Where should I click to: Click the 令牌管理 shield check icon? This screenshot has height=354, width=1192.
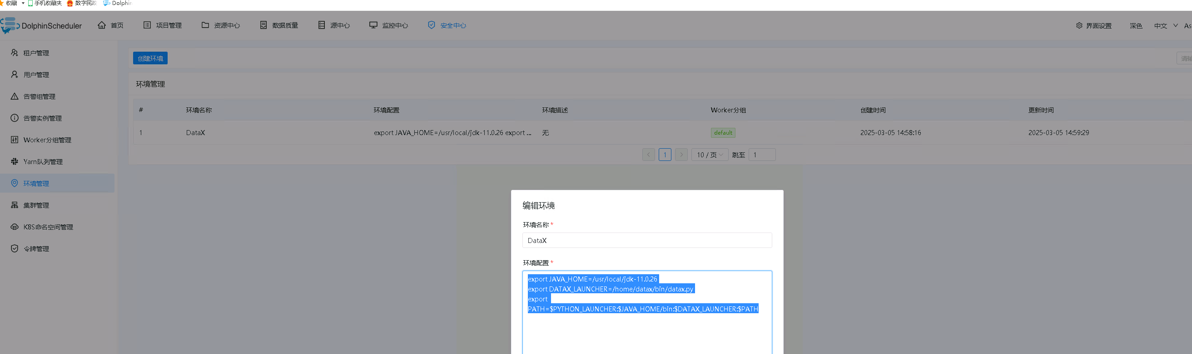tap(15, 248)
